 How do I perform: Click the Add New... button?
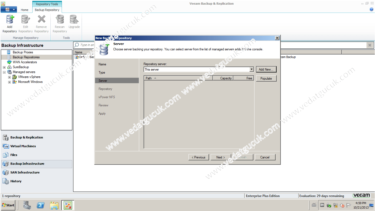pyautogui.click(x=266, y=70)
